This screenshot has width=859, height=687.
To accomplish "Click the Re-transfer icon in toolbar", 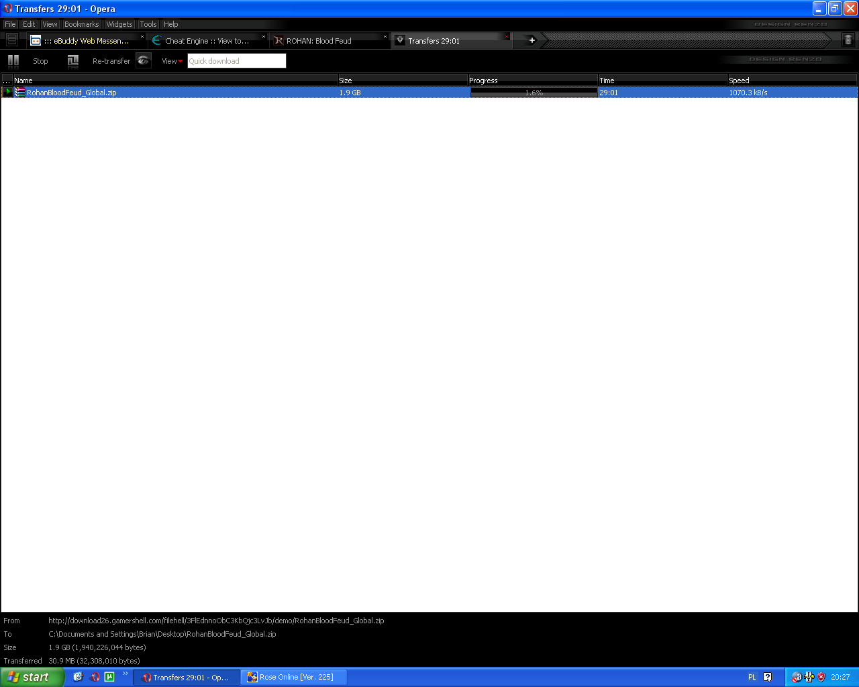I will 73,61.
